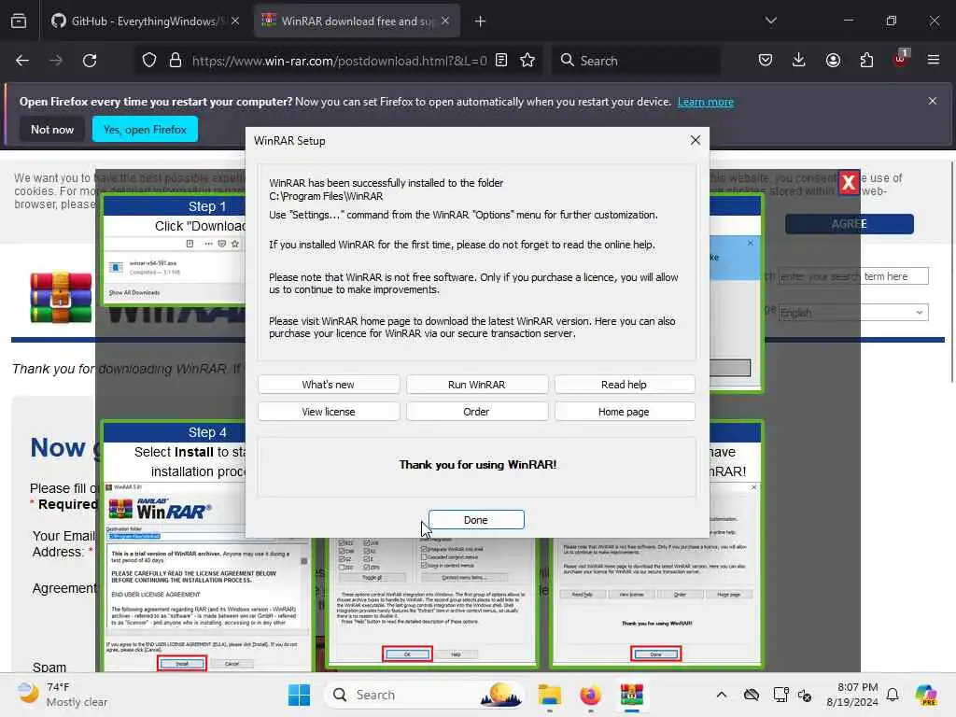Open Home page button in Setup
The width and height of the screenshot is (956, 717).
coord(624,412)
